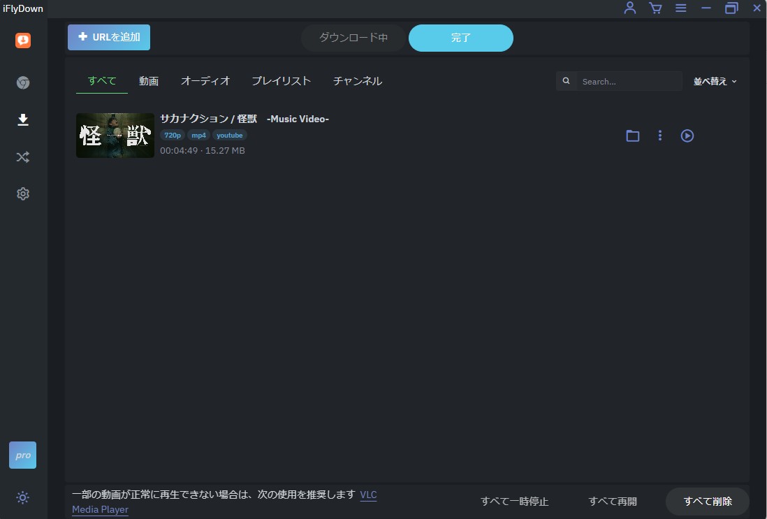Open the shopping cart icon
The image size is (767, 519).
655,8
